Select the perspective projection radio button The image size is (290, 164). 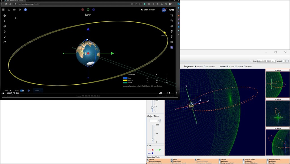pos(205,66)
